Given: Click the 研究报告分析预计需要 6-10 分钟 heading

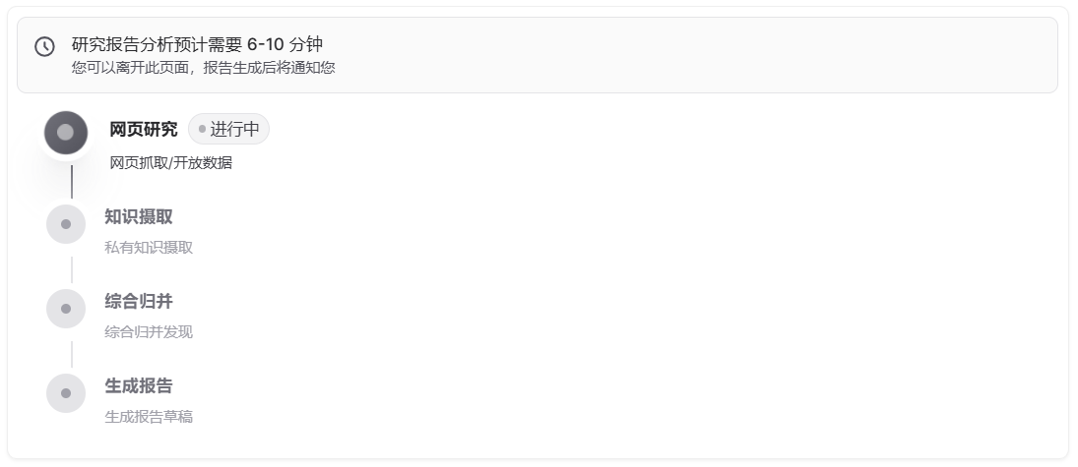Looking at the screenshot, I should coord(197,44).
